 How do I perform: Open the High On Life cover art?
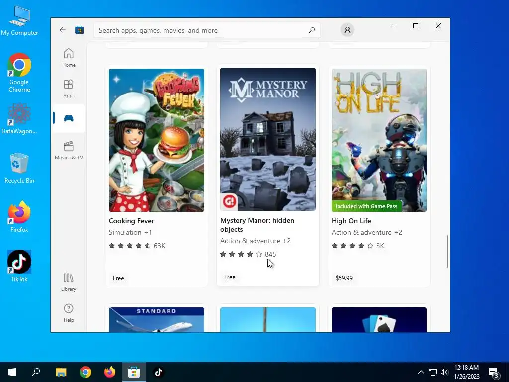click(x=379, y=140)
